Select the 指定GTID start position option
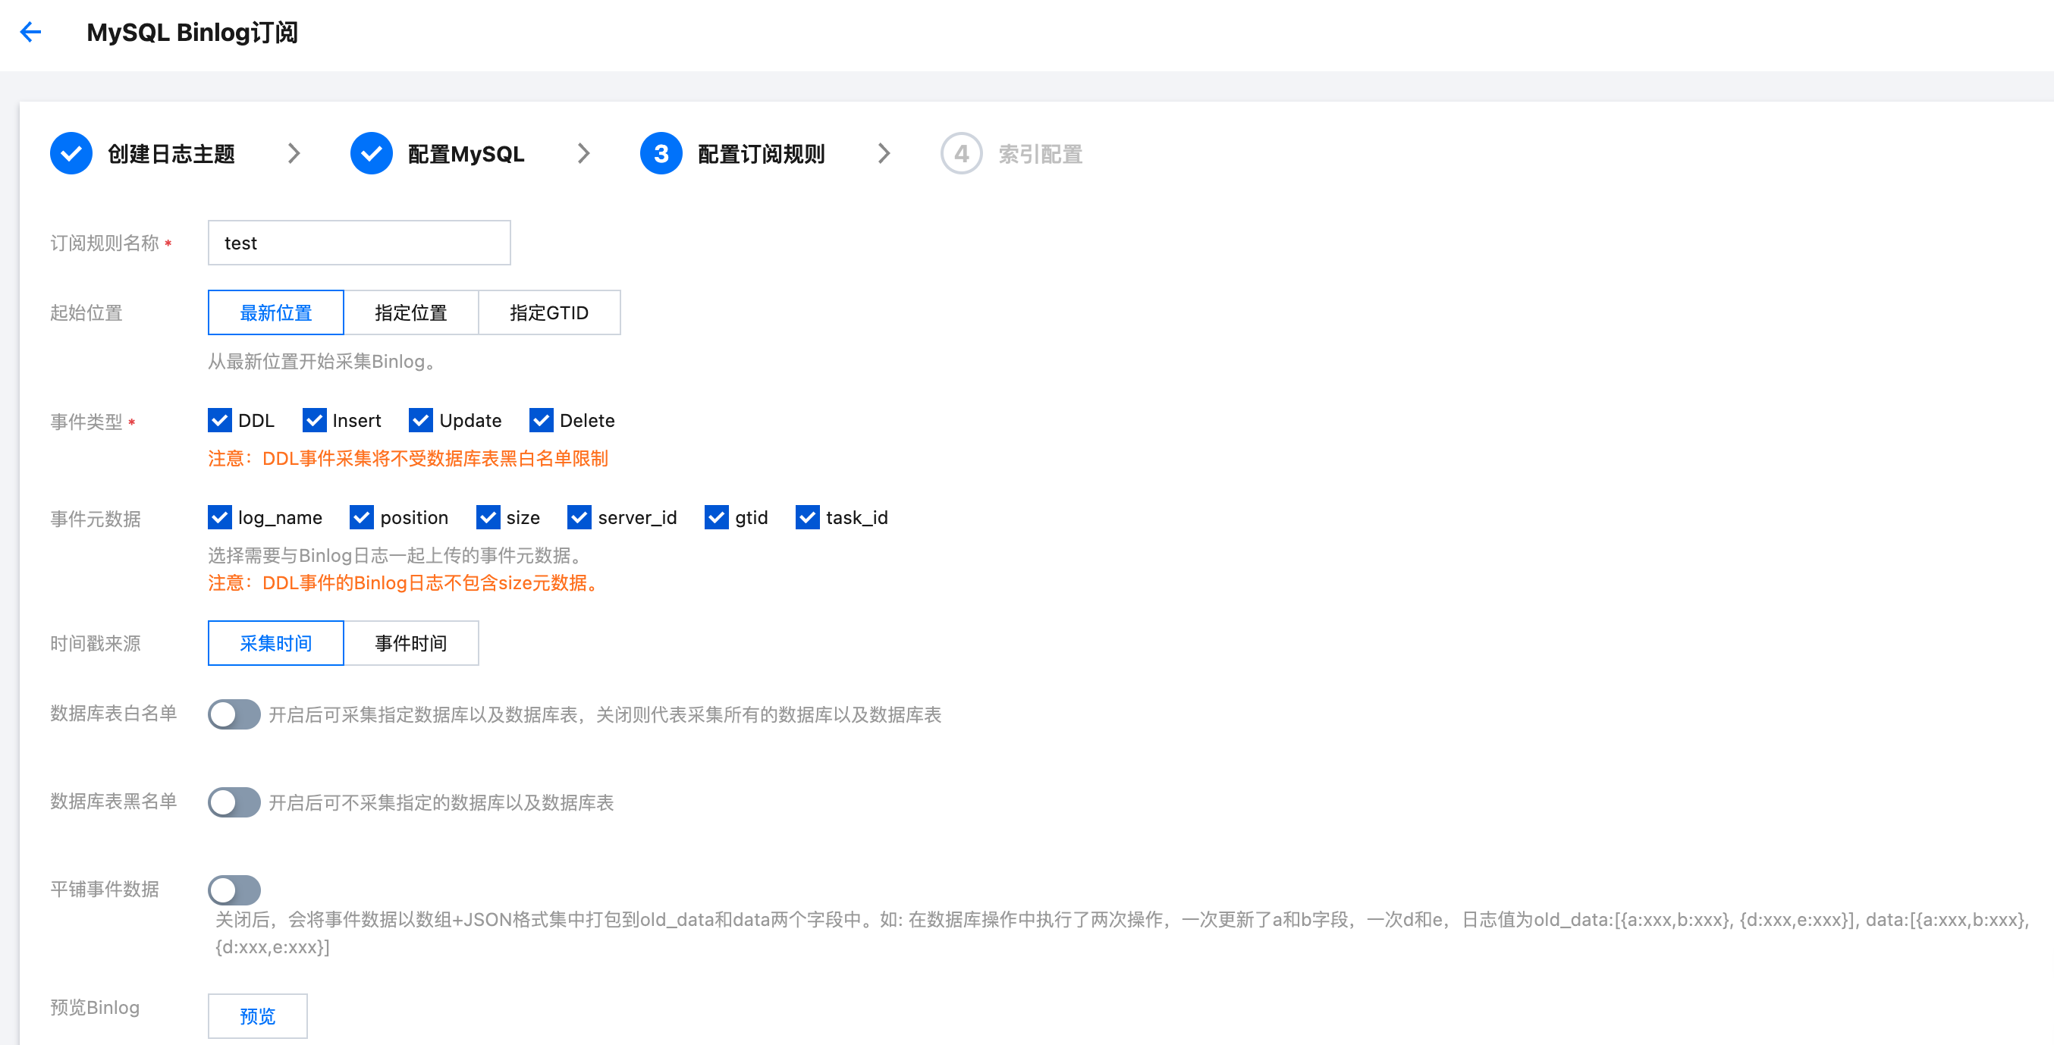Image resolution: width=2054 pixels, height=1045 pixels. click(x=548, y=312)
